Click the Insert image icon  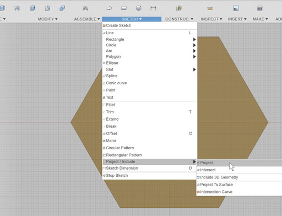pyautogui.click(x=236, y=8)
